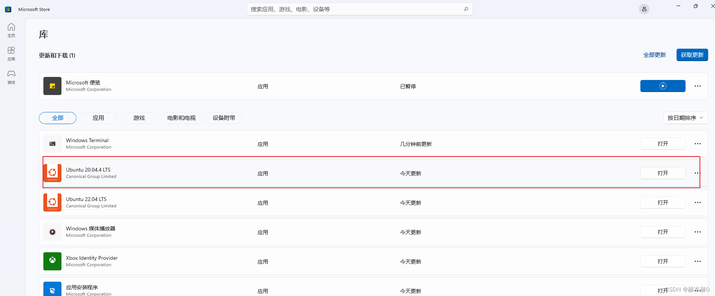This screenshot has width=715, height=296.
Task: Click the 应用安装程序 app name
Action: click(82, 287)
